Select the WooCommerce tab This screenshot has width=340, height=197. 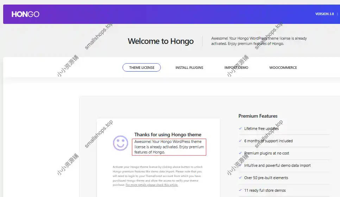pyautogui.click(x=283, y=68)
